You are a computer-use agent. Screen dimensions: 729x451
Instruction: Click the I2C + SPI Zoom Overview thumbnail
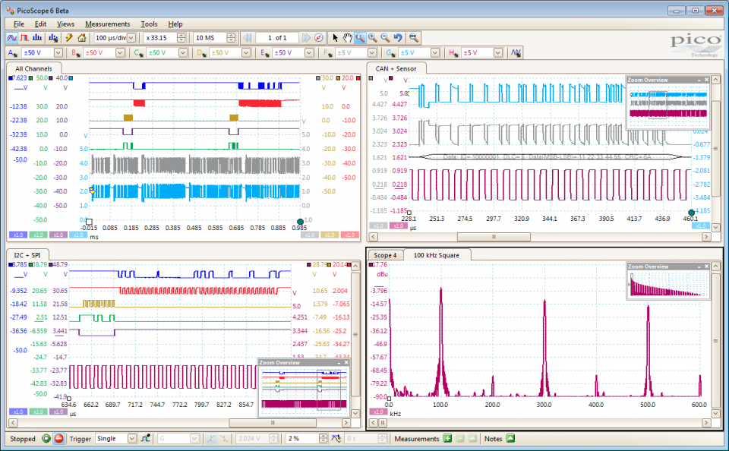click(x=304, y=389)
